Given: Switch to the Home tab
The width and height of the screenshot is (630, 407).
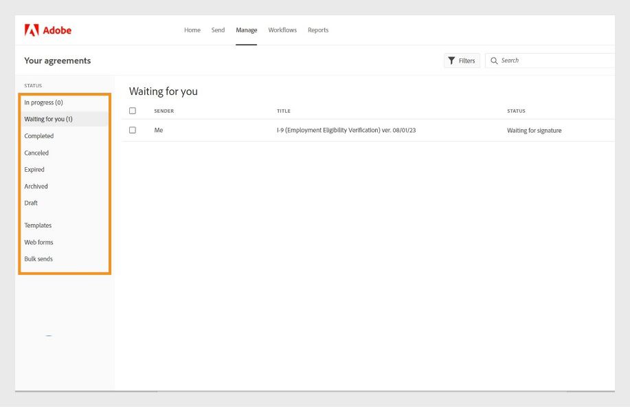Looking at the screenshot, I should [x=192, y=30].
